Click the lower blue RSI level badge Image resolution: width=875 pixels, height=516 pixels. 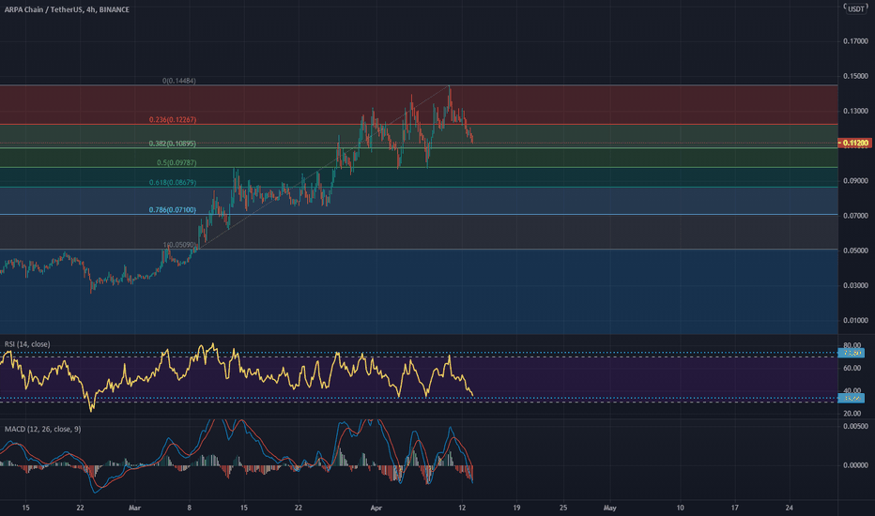852,398
